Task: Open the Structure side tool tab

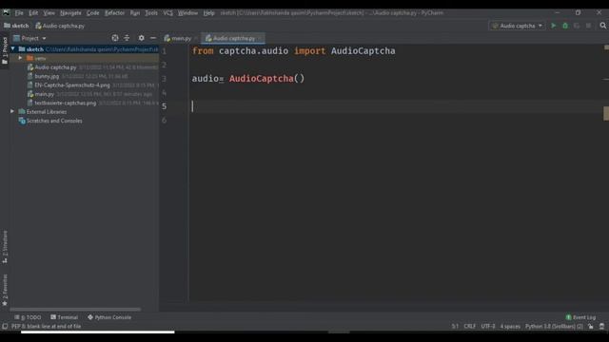Action: pyautogui.click(x=5, y=247)
